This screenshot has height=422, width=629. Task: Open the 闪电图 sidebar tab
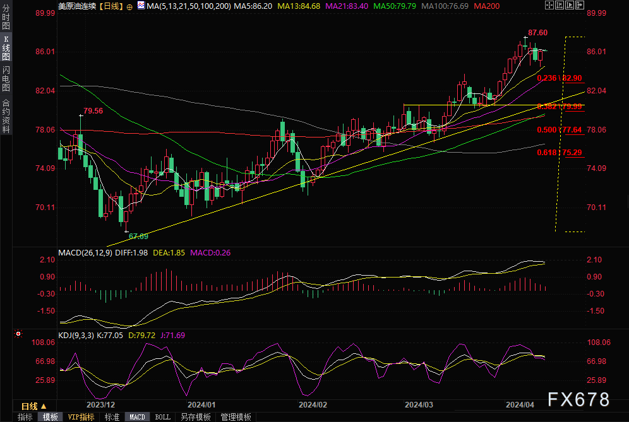point(6,79)
